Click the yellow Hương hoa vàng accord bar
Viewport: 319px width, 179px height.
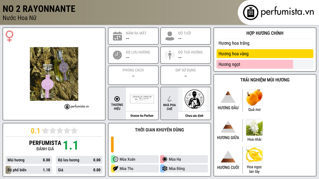coord(265,54)
